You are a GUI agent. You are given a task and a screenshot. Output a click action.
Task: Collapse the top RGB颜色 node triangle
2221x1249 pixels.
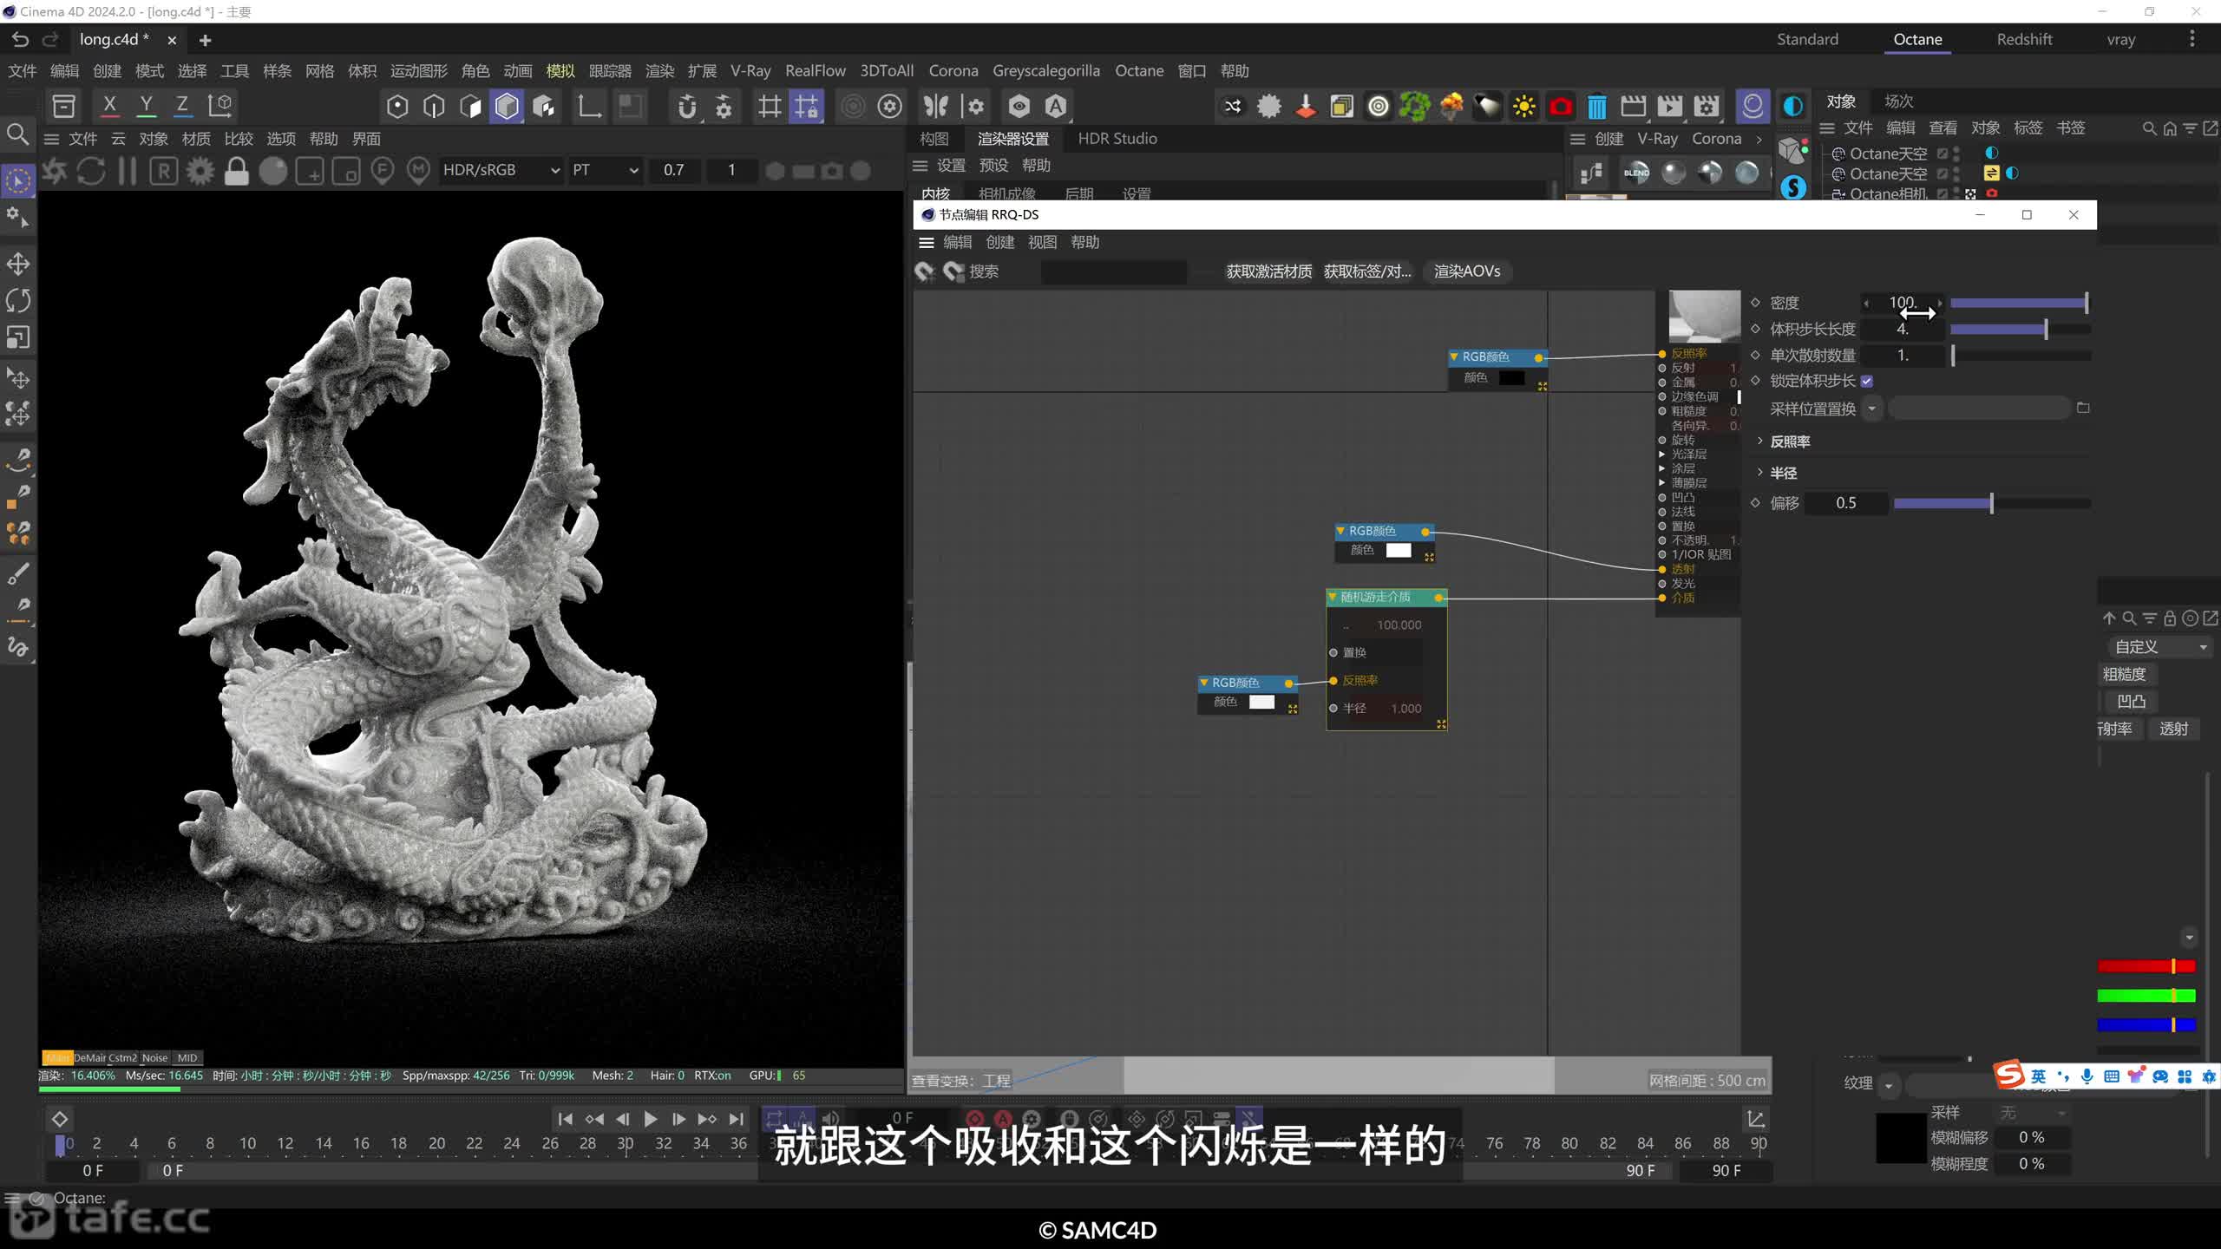click(1453, 356)
